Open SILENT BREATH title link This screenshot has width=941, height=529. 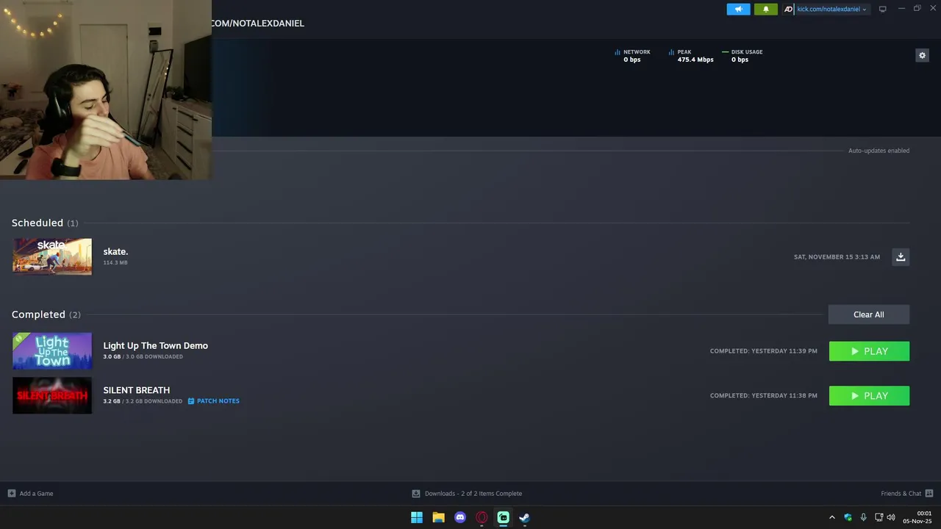136,390
